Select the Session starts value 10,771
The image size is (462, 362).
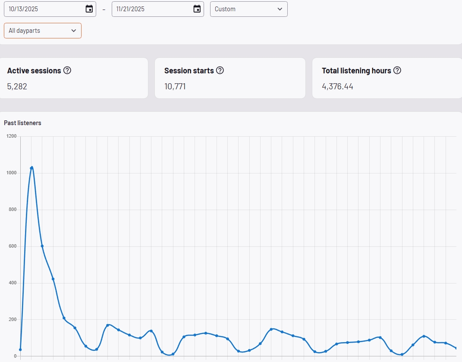click(x=175, y=86)
